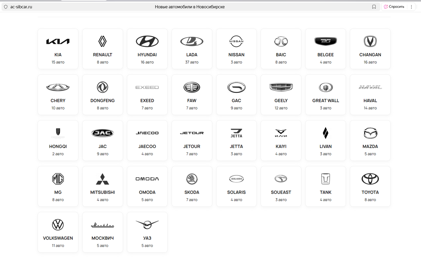Open the МОСКВИЧ brand name link
Viewport: 421px width, 257px height.
pyautogui.click(x=102, y=238)
